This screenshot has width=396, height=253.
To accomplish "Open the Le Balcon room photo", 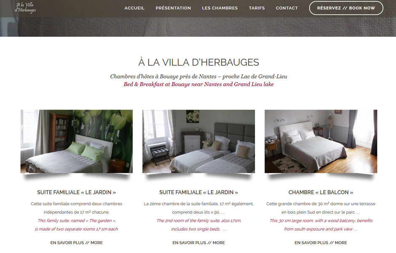I will tap(321, 141).
